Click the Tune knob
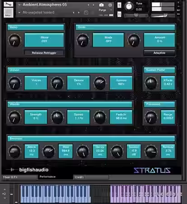The width and height of the screenshot is (187, 204). tap(129, 6)
